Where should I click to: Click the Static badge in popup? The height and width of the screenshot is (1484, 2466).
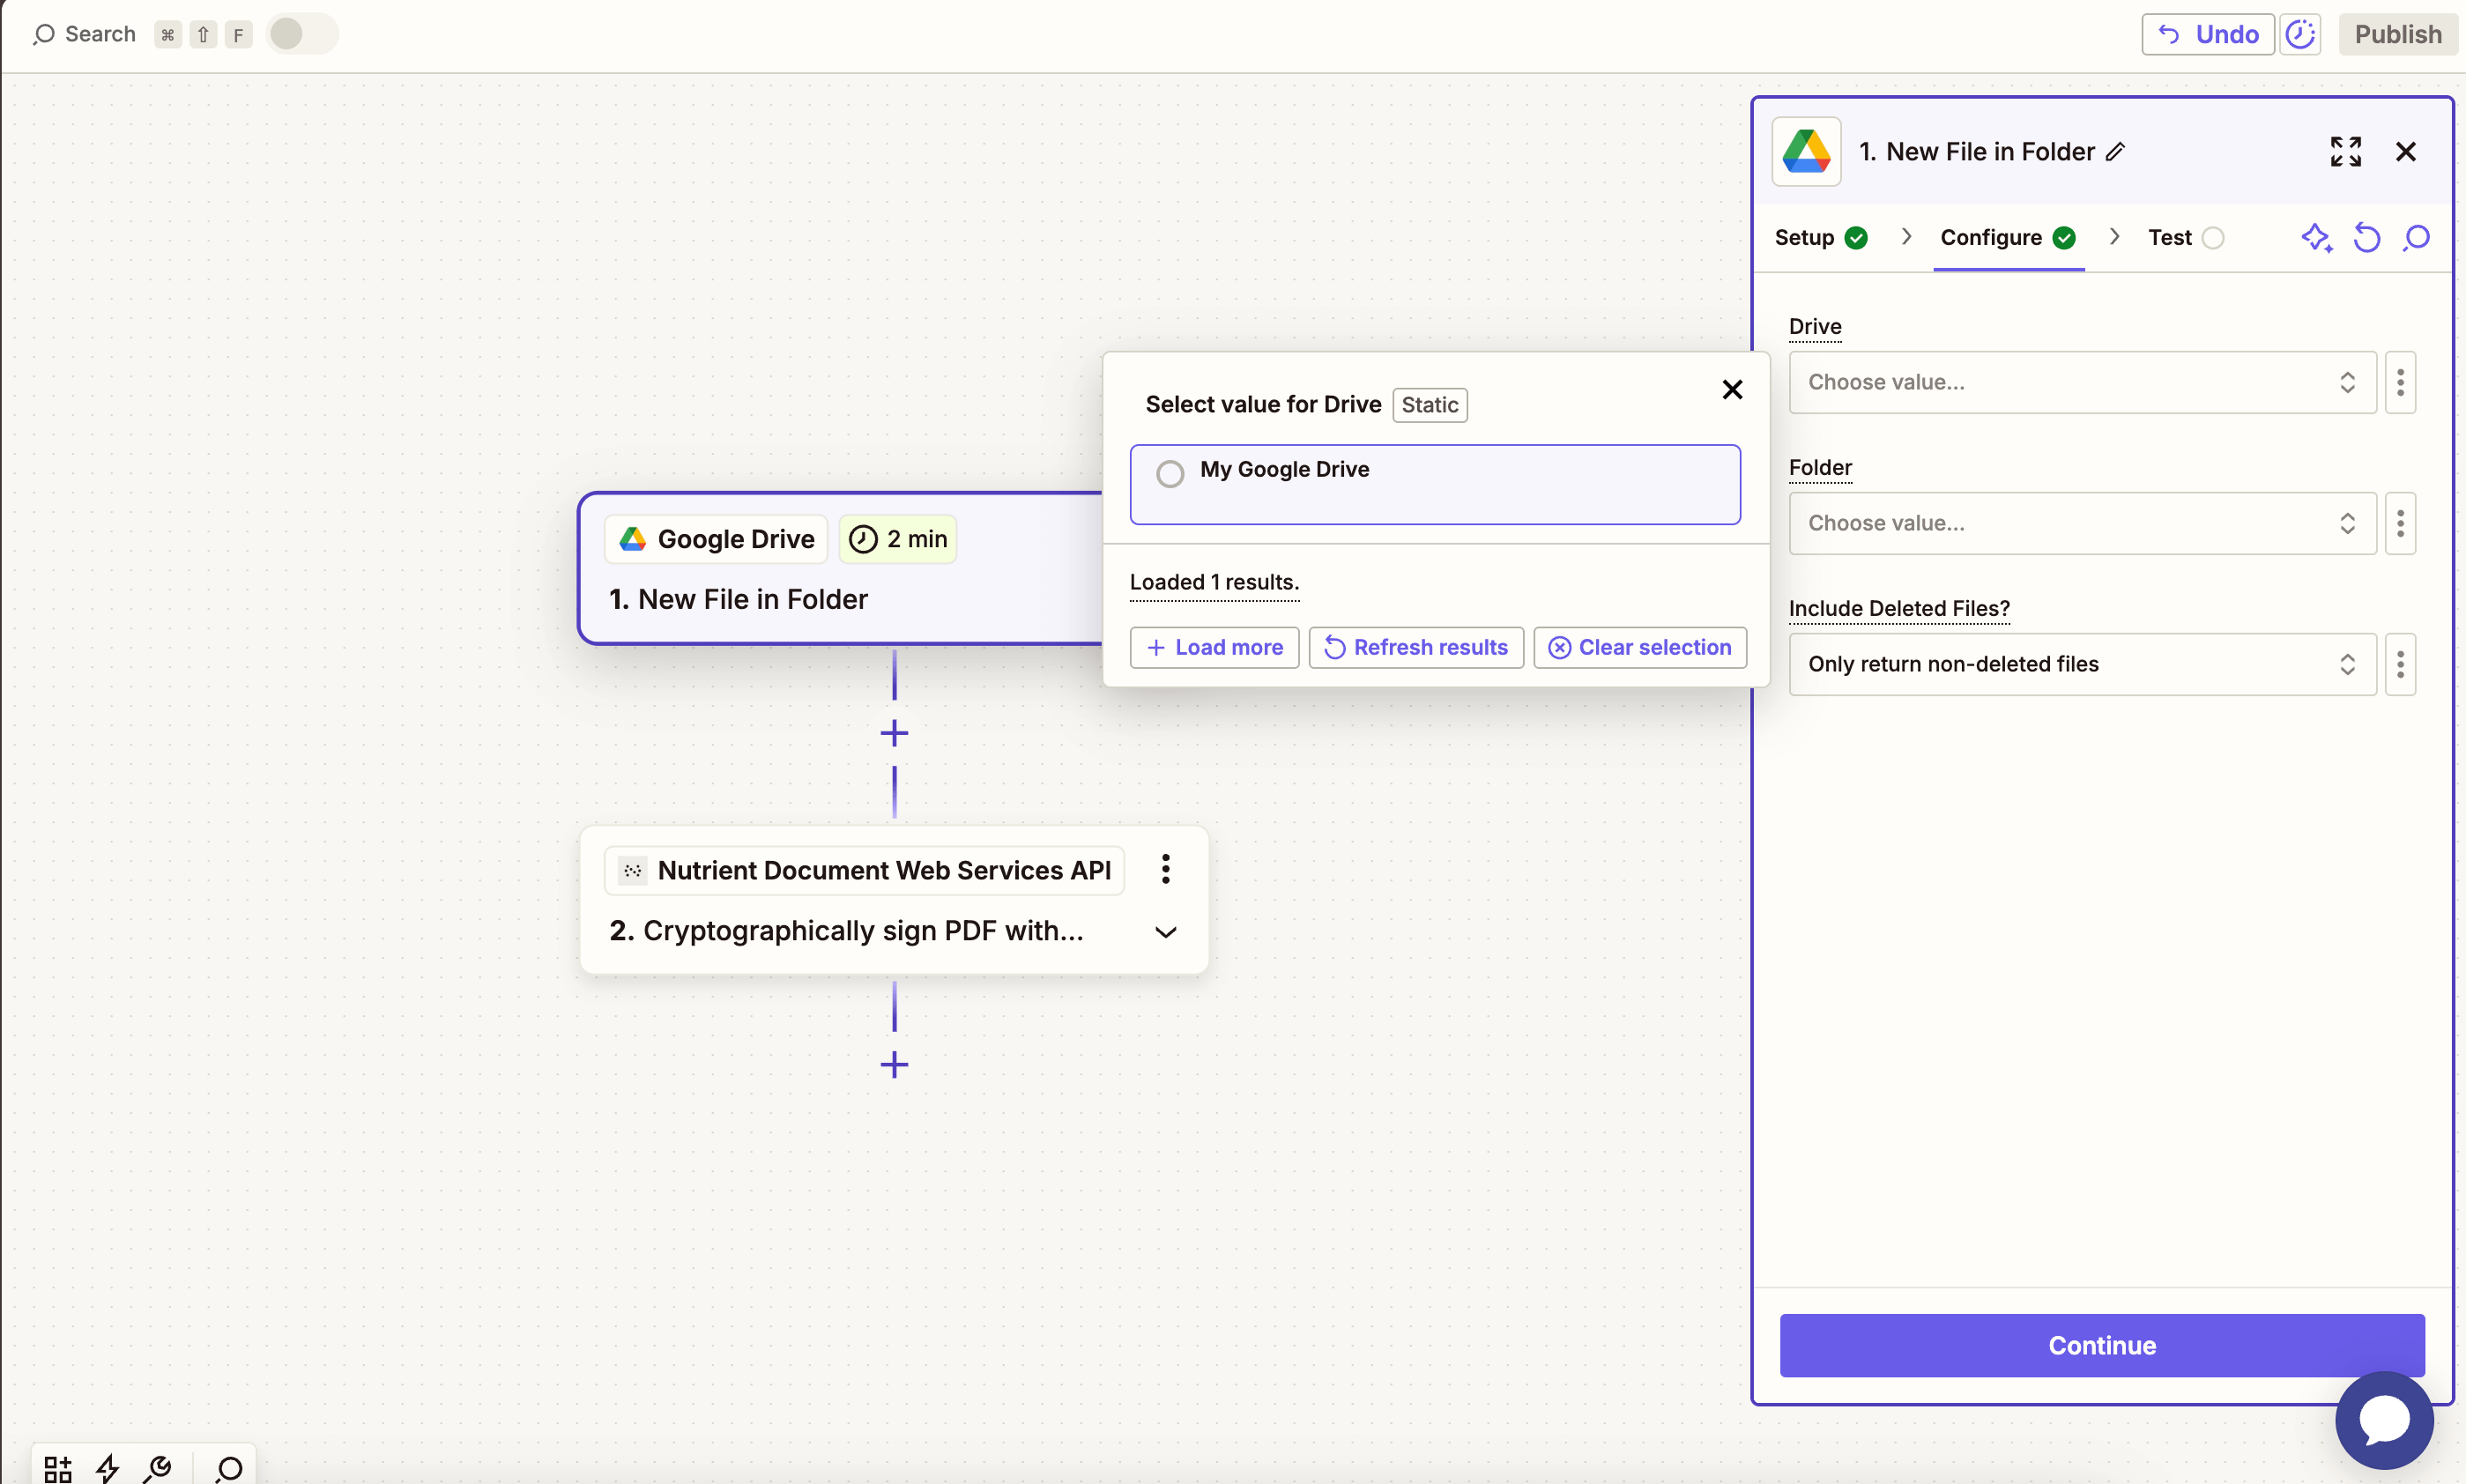tap(1430, 404)
